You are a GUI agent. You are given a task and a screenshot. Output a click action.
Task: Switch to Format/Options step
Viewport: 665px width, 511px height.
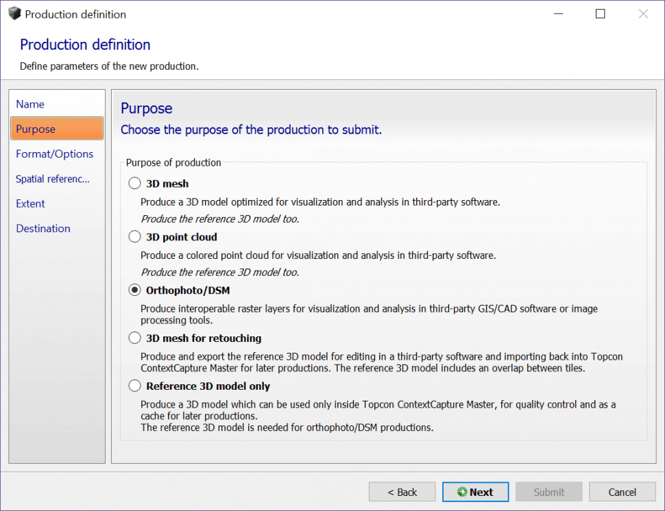(x=55, y=154)
